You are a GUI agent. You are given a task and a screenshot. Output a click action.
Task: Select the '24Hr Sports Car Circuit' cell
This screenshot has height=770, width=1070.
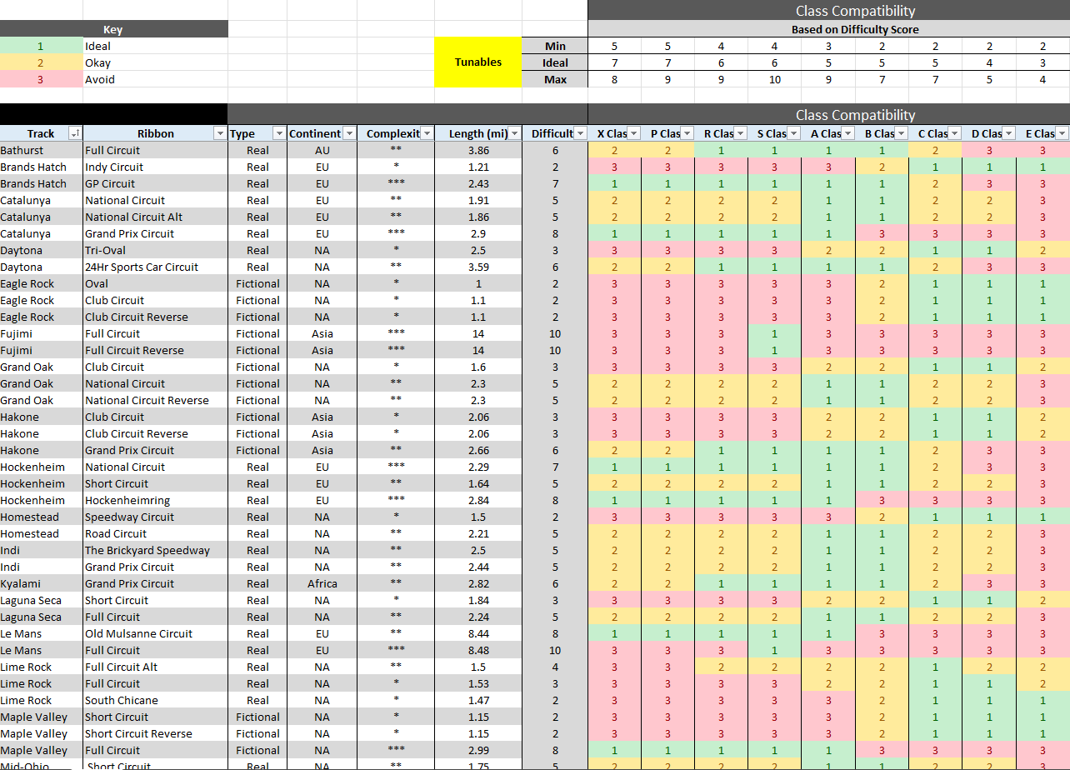tap(155, 267)
